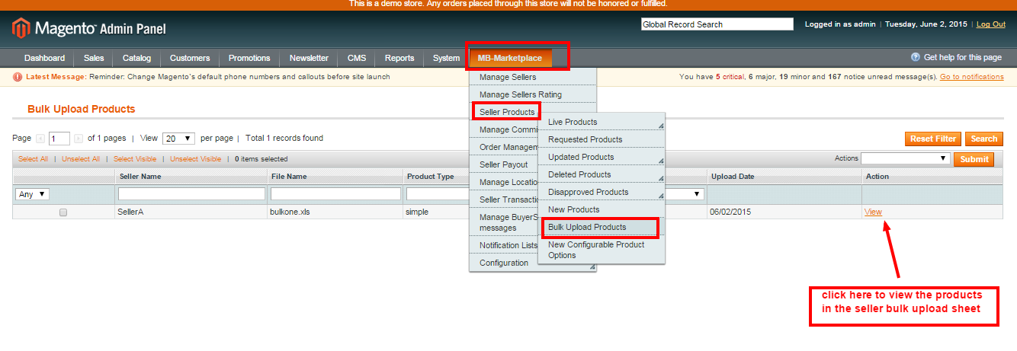This screenshot has width=1017, height=351.
Task: Open the Any filter dropdown
Action: (x=32, y=194)
